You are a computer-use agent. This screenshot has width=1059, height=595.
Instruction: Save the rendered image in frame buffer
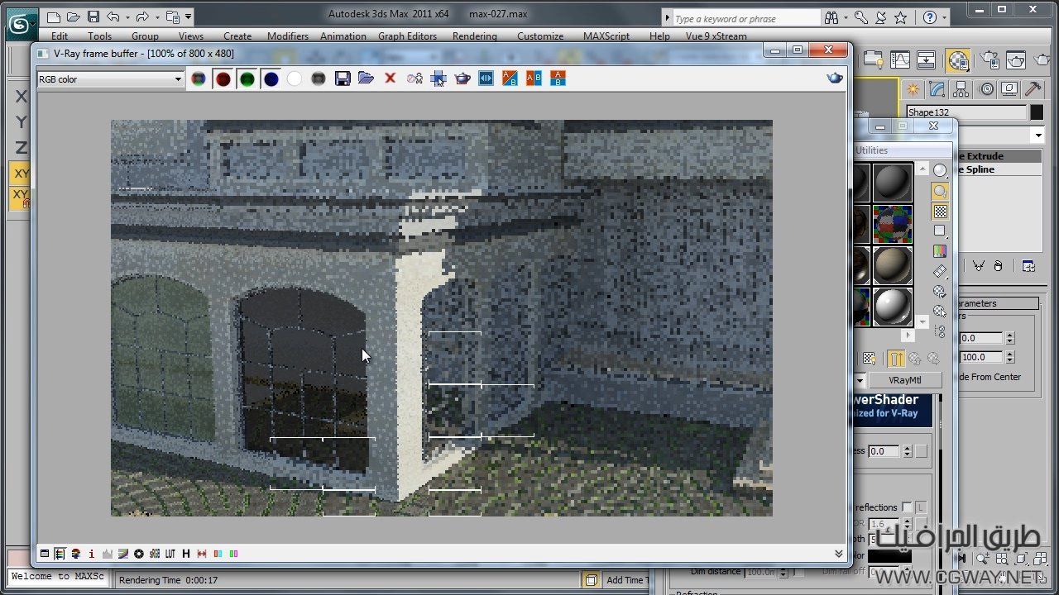point(343,79)
